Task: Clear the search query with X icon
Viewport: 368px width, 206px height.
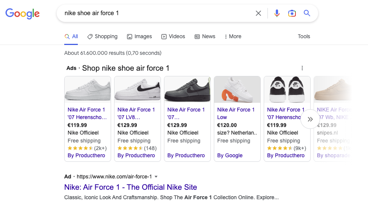Action: point(258,13)
